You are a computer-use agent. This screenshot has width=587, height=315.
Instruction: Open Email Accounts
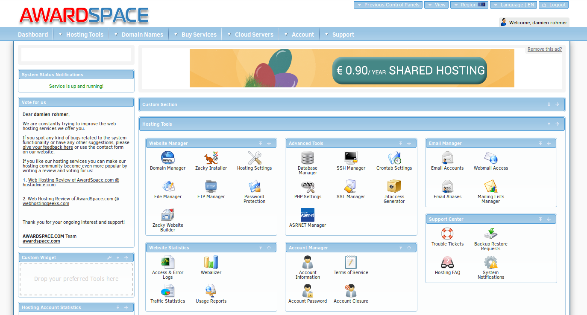click(447, 161)
